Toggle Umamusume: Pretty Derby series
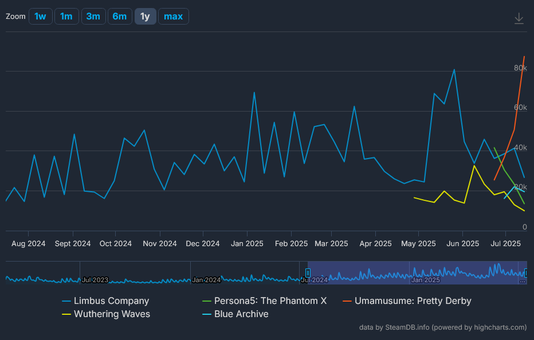Image resolution: width=534 pixels, height=340 pixels. (x=407, y=301)
